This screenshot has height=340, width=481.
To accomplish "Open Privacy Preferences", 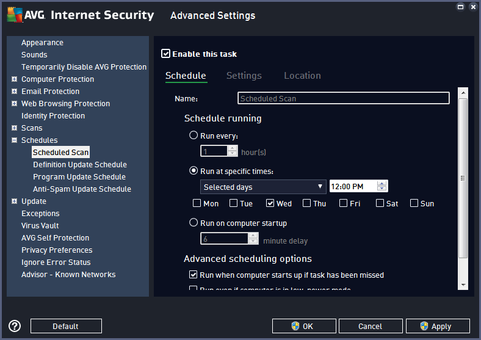I will click(57, 250).
